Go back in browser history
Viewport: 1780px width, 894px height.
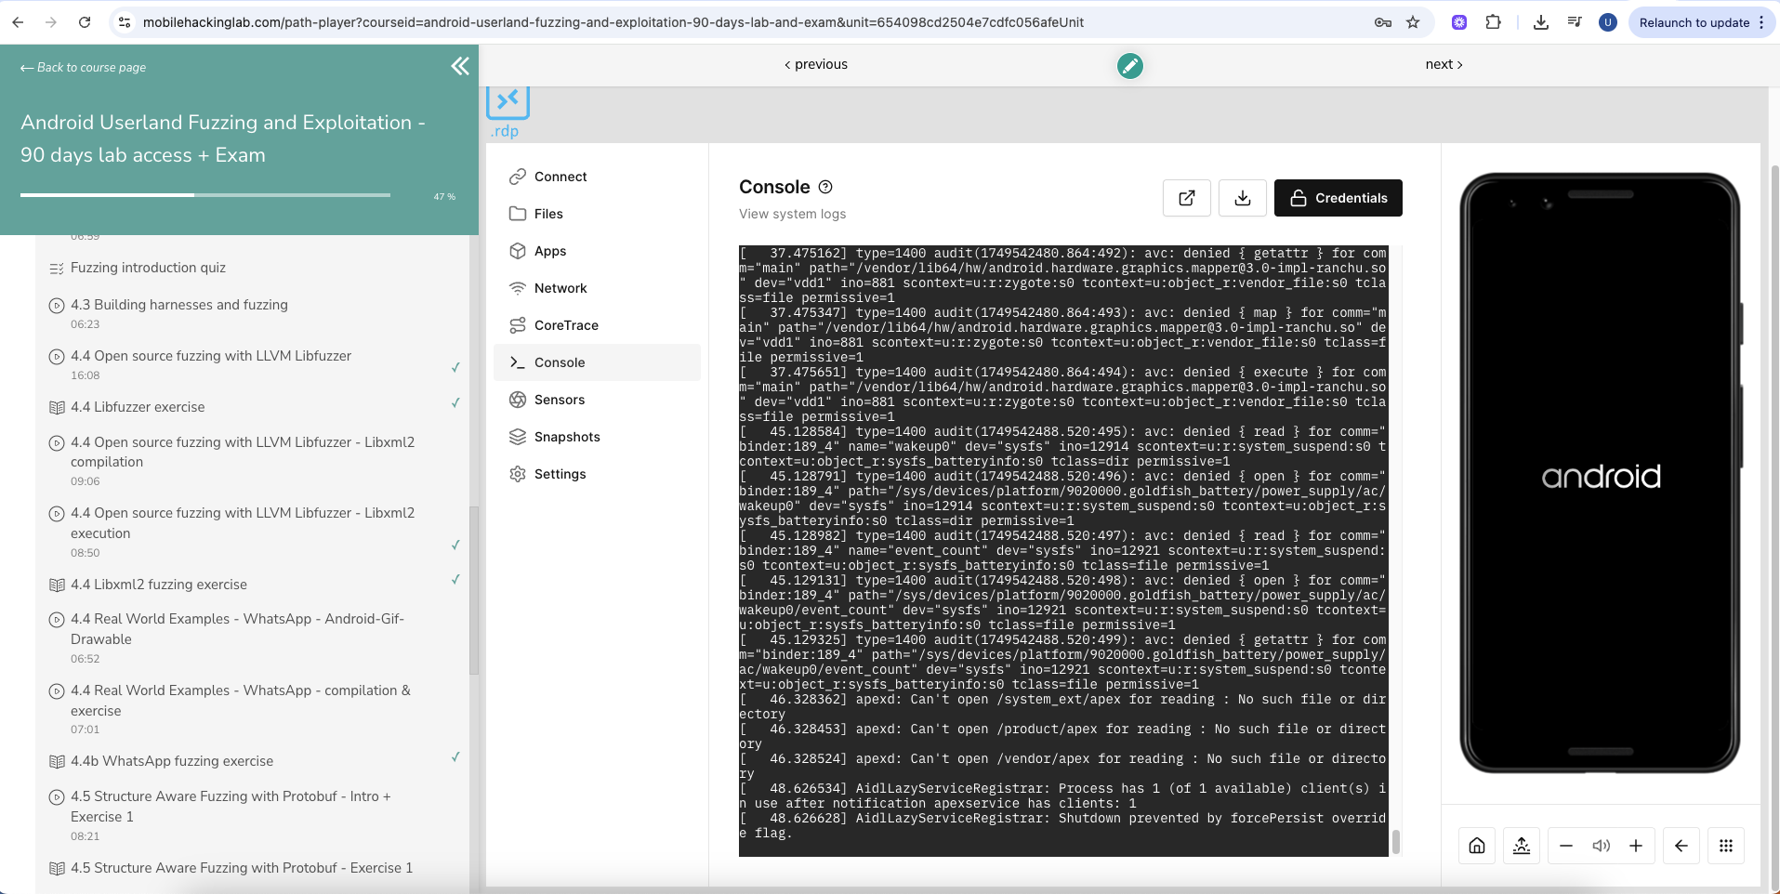19,22
